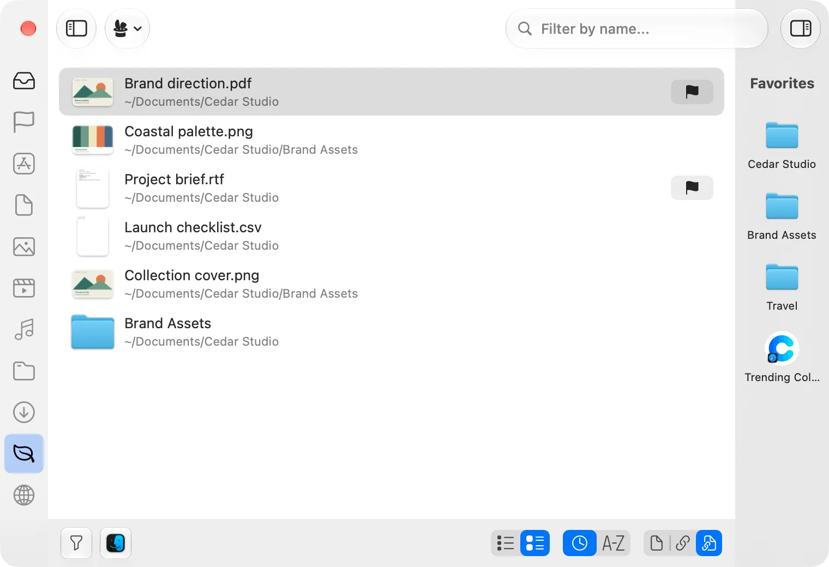Select the globe sidebar icon
Image resolution: width=829 pixels, height=567 pixels.
24,495
